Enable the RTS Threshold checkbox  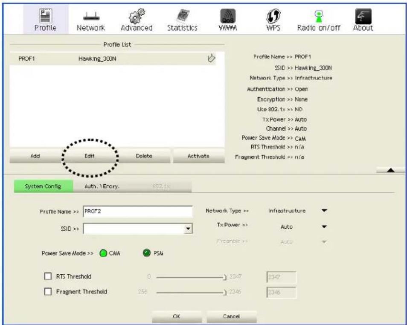[x=48, y=276]
